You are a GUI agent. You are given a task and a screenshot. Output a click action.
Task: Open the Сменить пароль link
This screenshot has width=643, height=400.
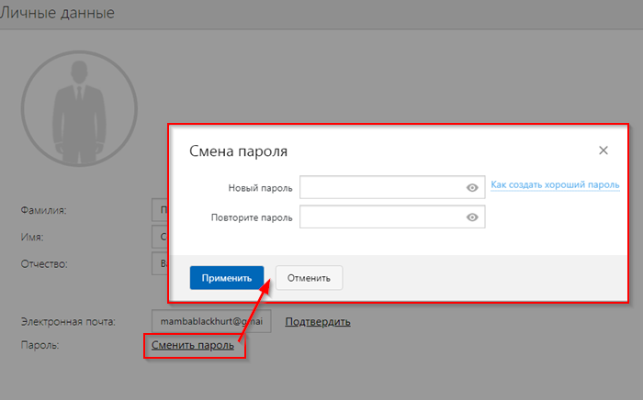point(192,345)
